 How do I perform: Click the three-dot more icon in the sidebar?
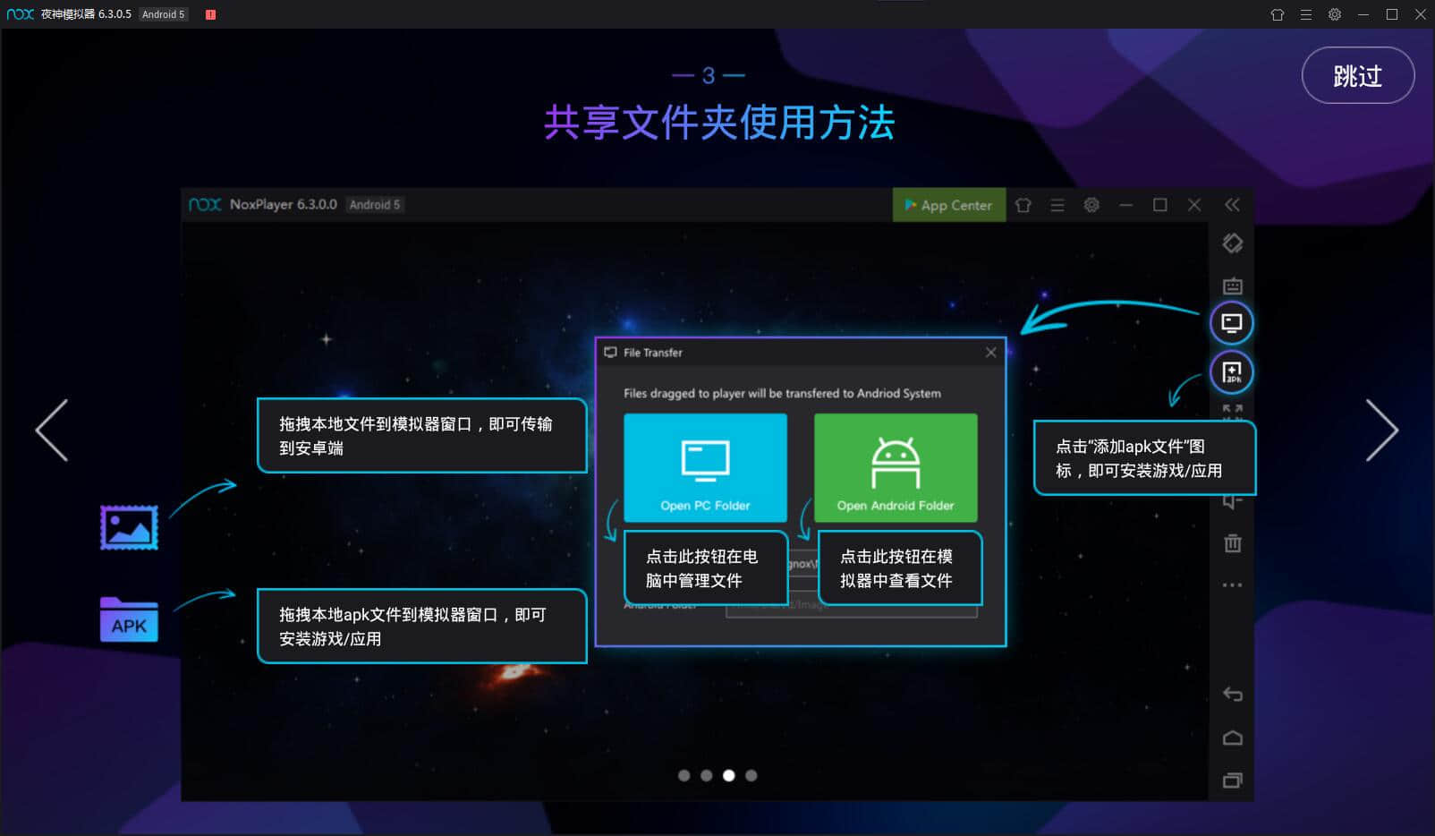tap(1232, 585)
